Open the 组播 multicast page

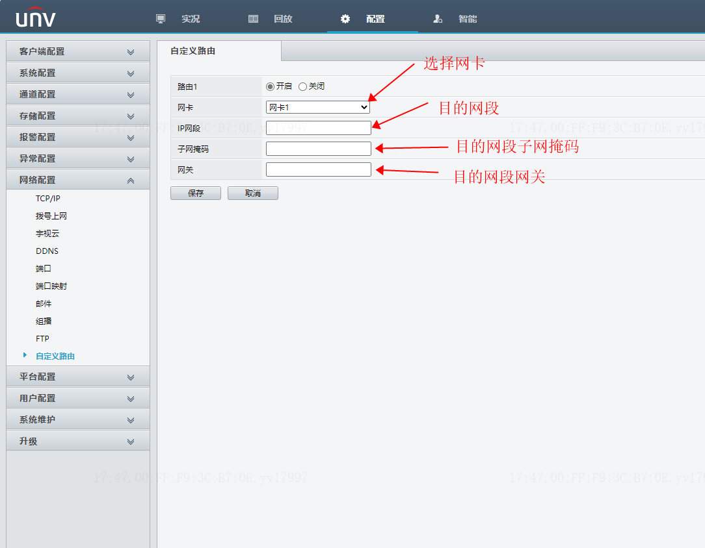click(x=44, y=321)
